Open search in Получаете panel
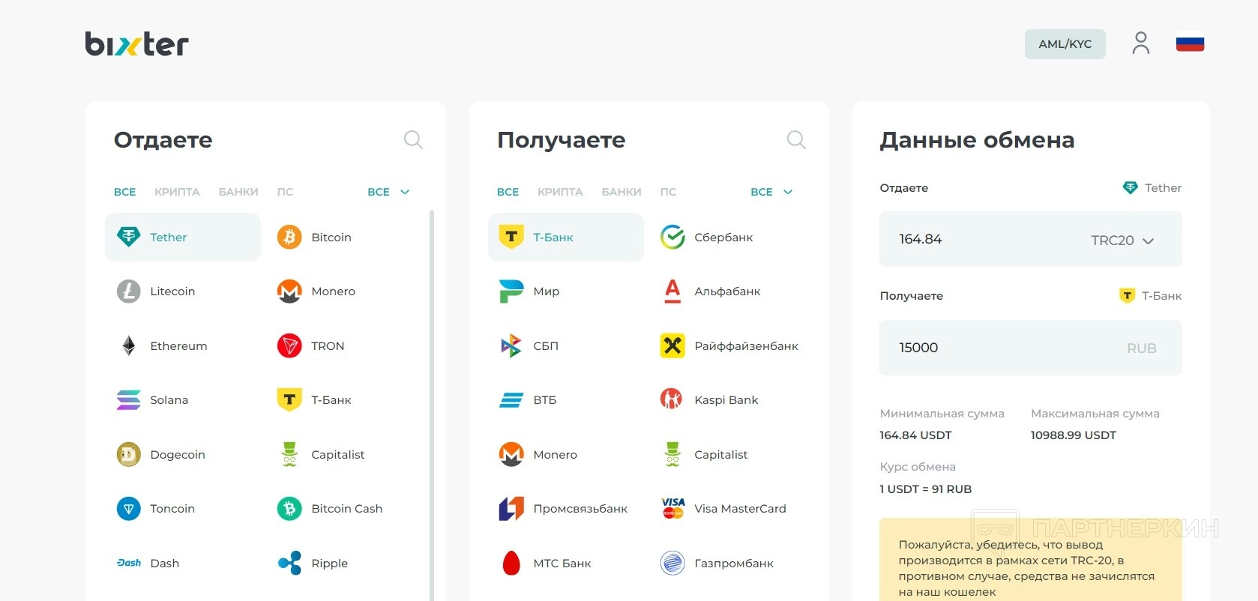The width and height of the screenshot is (1258, 601). 796,139
